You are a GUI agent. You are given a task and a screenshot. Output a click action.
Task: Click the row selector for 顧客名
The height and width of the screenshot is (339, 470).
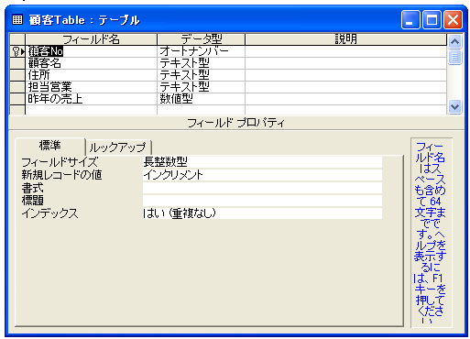(17, 63)
